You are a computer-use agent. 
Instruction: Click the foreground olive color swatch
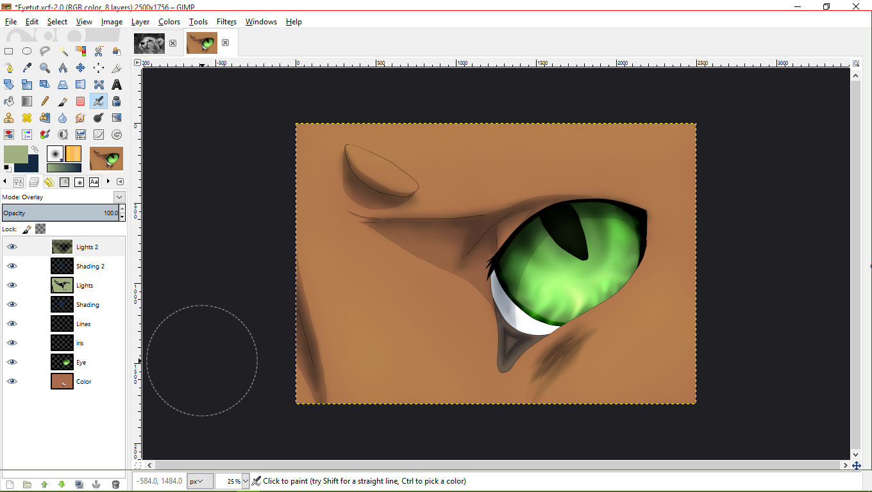(15, 154)
